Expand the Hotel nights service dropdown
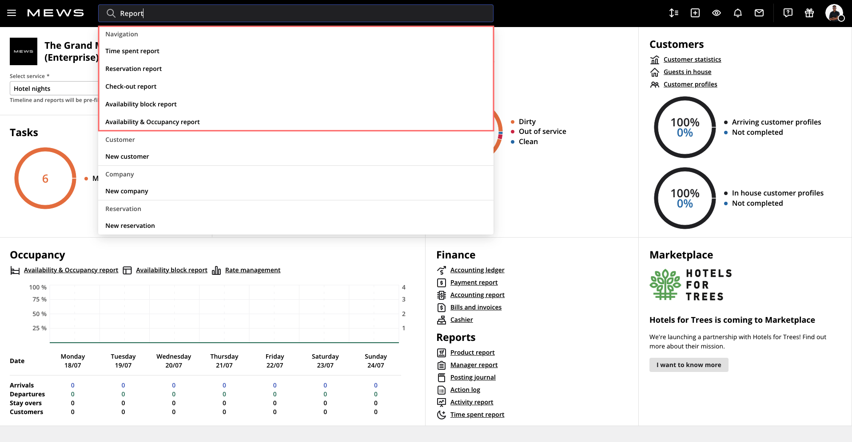The height and width of the screenshot is (442, 852). 53,89
